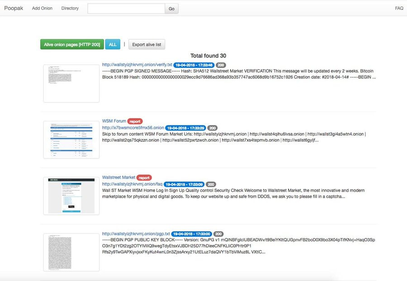Open the Add Onion menu item
Image resolution: width=407 pixels, height=281 pixels.
click(42, 8)
